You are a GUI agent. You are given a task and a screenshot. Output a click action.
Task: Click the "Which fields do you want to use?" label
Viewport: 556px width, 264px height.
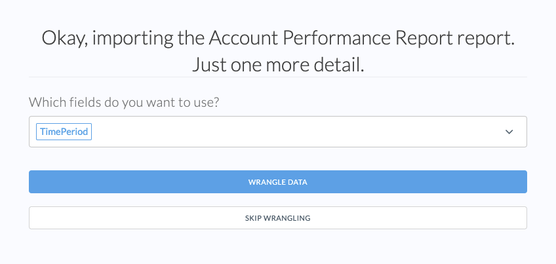click(132, 103)
